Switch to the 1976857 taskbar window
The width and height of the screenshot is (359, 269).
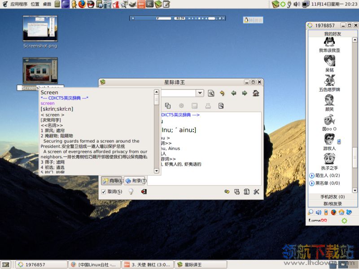pos(42,265)
